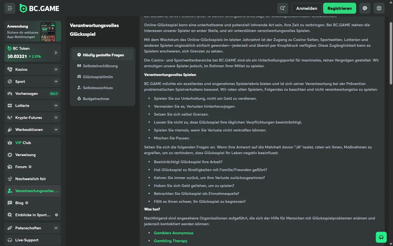Expand the Lotterie menu chevron
393x246 pixels.
coord(56,106)
